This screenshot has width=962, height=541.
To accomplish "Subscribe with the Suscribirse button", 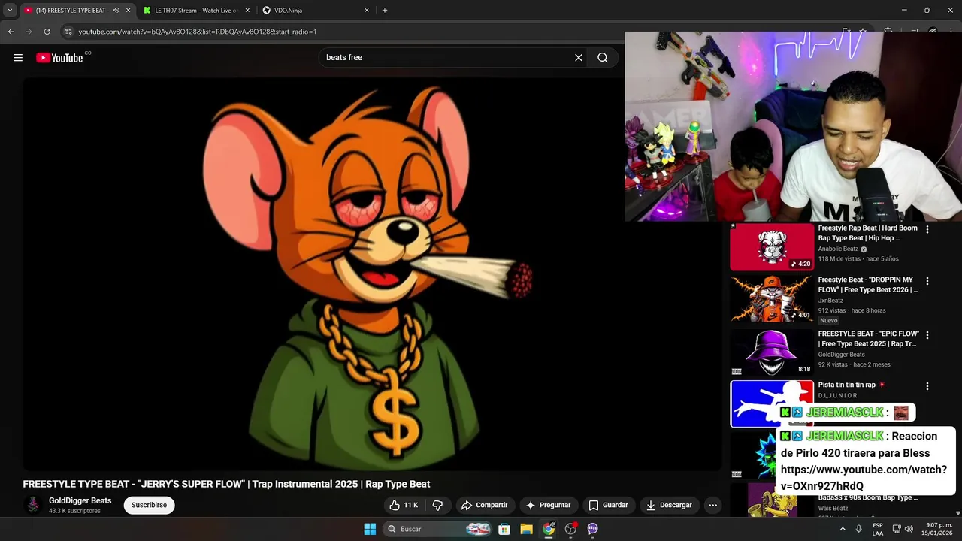I will 149,505.
